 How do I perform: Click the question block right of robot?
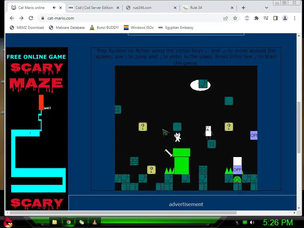tap(229, 127)
